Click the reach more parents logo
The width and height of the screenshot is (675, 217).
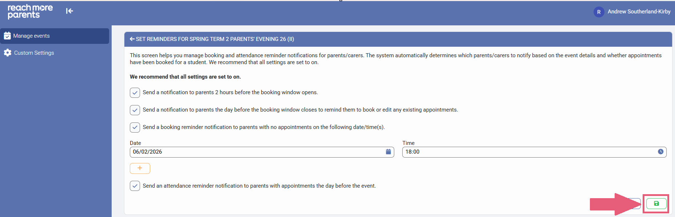click(30, 11)
